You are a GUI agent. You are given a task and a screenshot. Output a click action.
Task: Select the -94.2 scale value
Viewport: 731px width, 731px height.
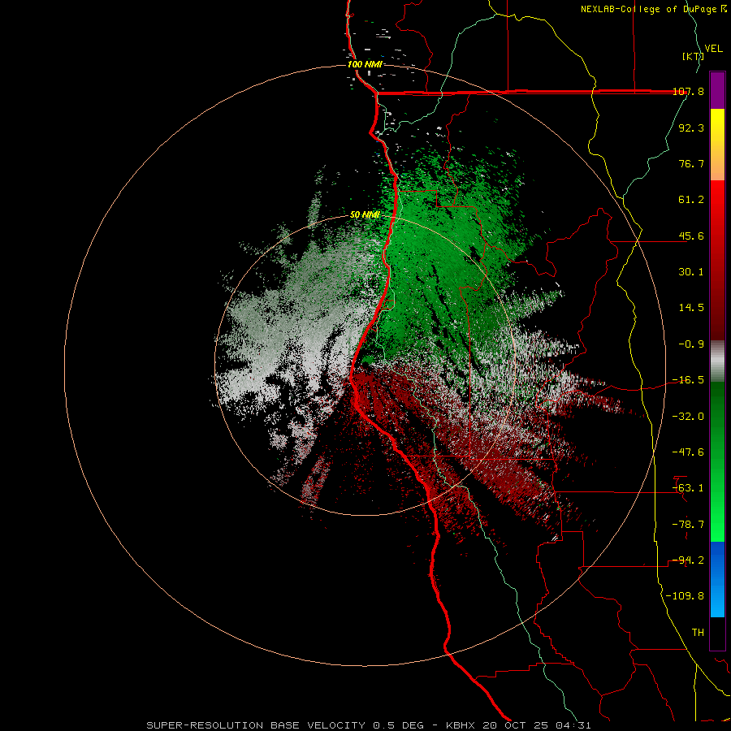pos(688,560)
